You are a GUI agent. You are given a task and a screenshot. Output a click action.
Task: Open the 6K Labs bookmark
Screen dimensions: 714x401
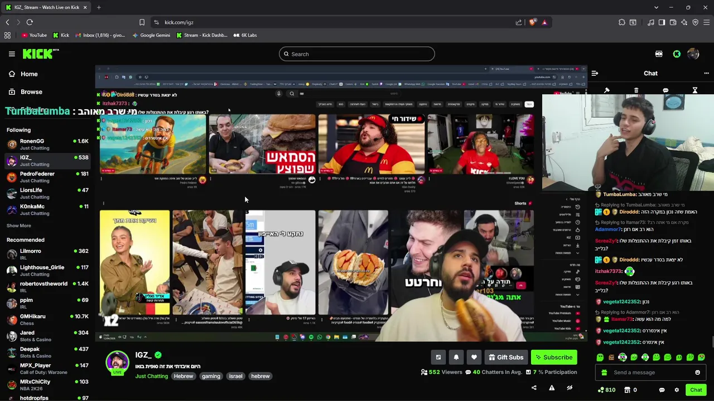pos(245,35)
